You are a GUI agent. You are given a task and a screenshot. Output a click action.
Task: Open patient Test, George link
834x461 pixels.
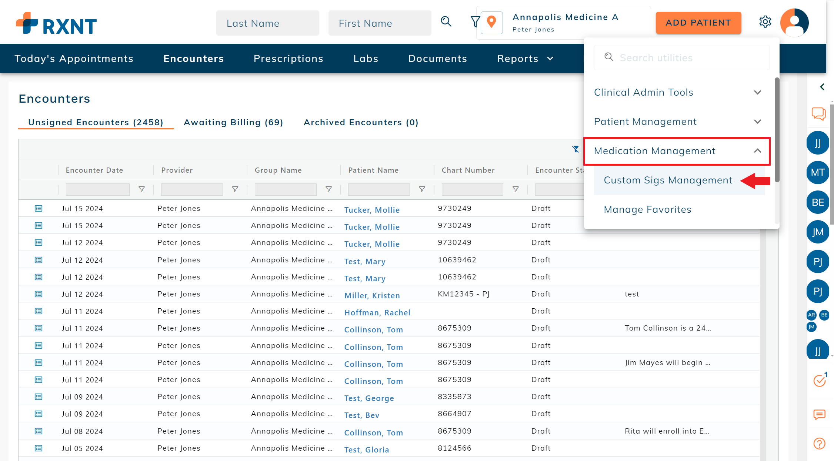tap(369, 398)
